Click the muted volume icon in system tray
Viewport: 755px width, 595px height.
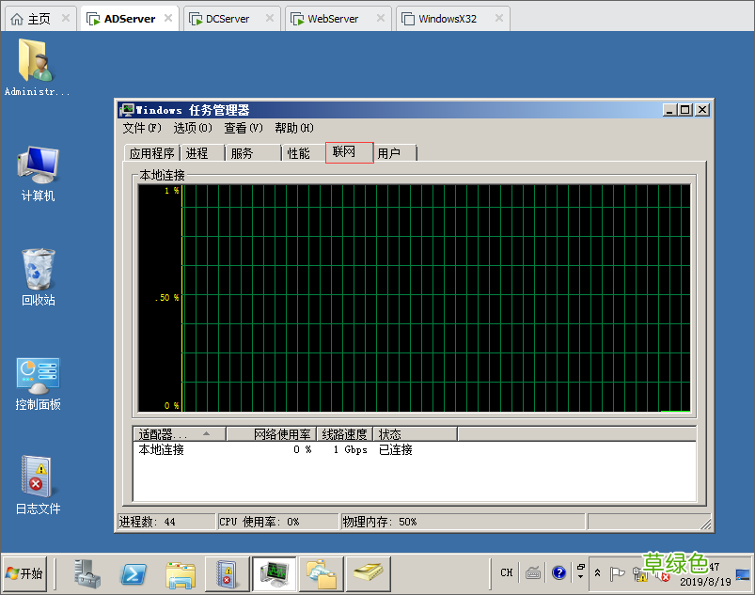click(x=660, y=574)
